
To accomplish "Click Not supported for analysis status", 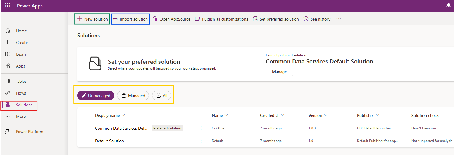I will click(432, 141).
